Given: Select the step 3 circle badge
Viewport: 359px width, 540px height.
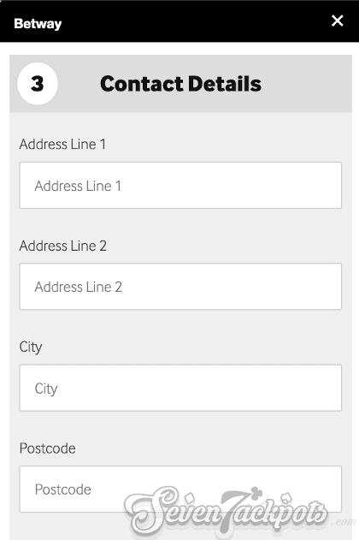Looking at the screenshot, I should click(x=38, y=84).
